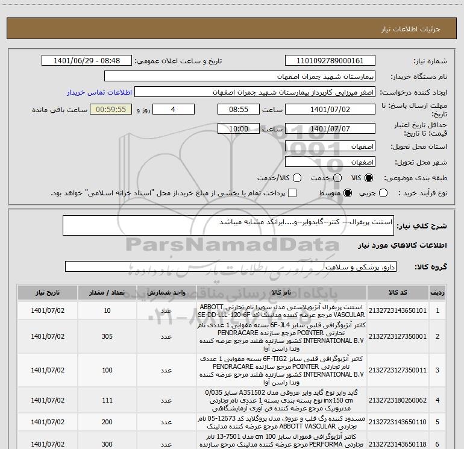Select the کالا/خدمت radio button
The image size is (464, 449).
pos(297,178)
